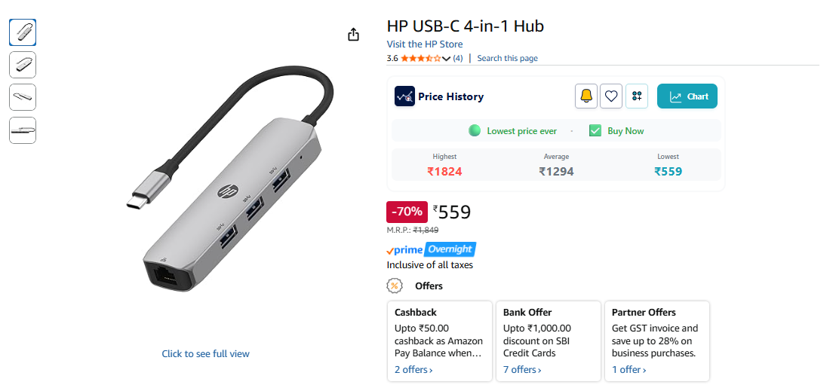This screenshot has width=836, height=391.
Task: Click Search this page link
Action: point(507,59)
